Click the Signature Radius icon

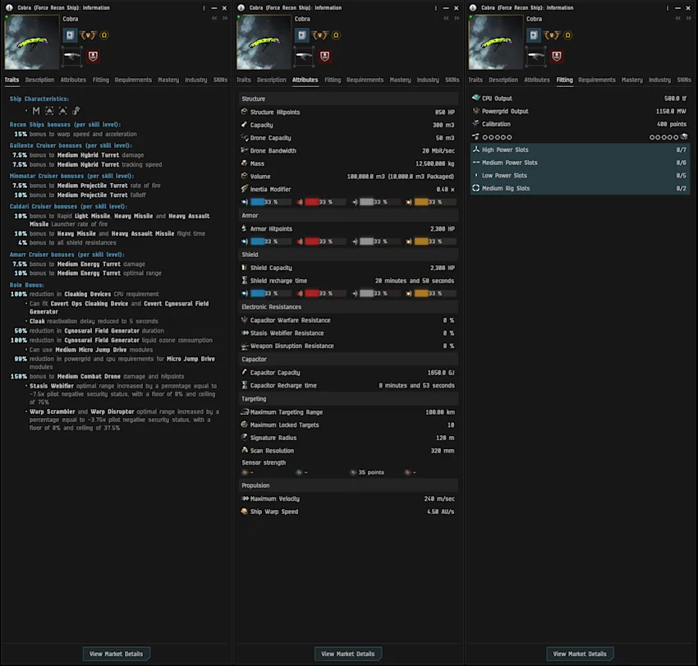tap(244, 438)
